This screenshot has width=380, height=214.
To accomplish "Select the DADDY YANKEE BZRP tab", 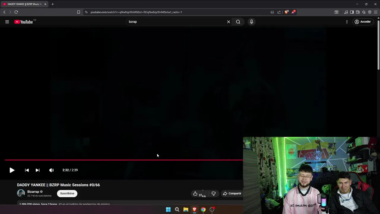I will (x=24, y=4).
